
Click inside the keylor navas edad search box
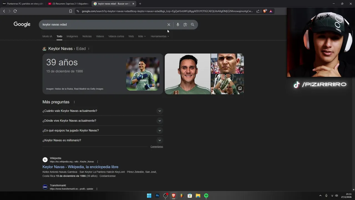(x=103, y=24)
